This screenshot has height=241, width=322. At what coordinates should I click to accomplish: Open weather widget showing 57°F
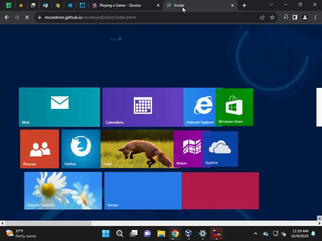pyautogui.click(x=21, y=233)
